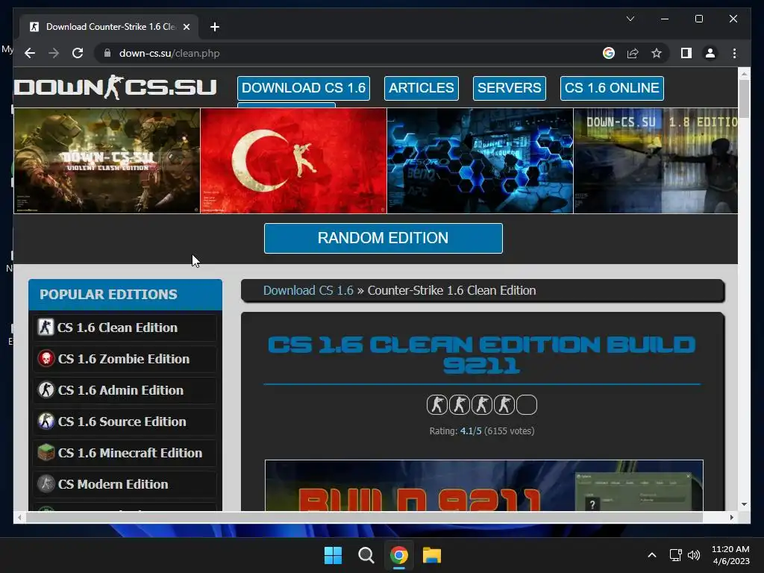Open the 1.8 Edition banner
764x573 pixels.
656,161
